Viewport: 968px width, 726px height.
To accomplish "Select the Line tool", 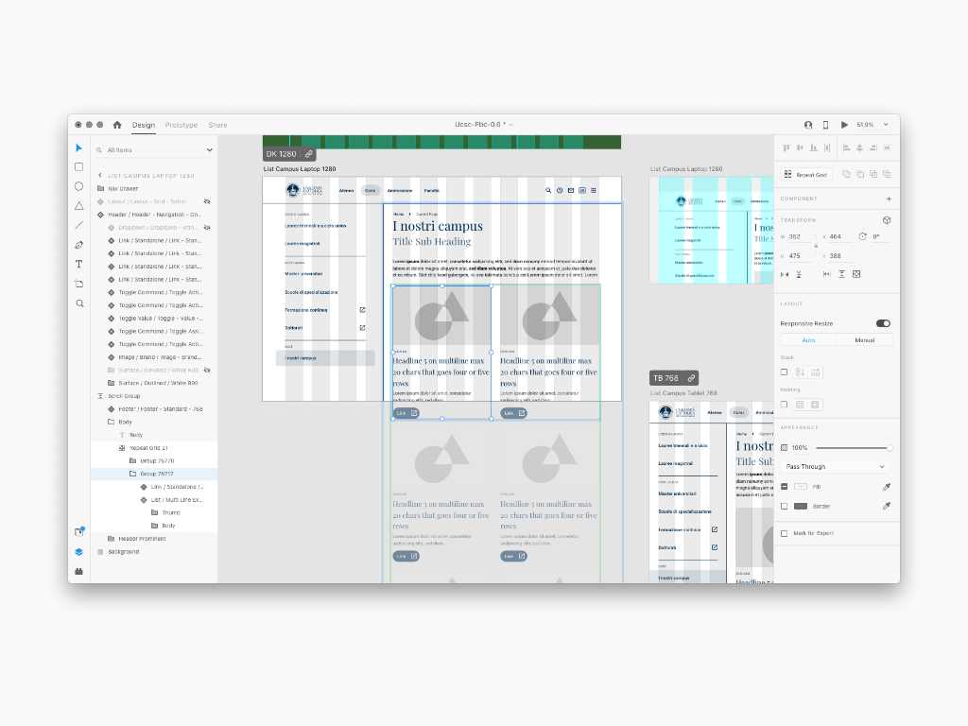I will tap(79, 225).
